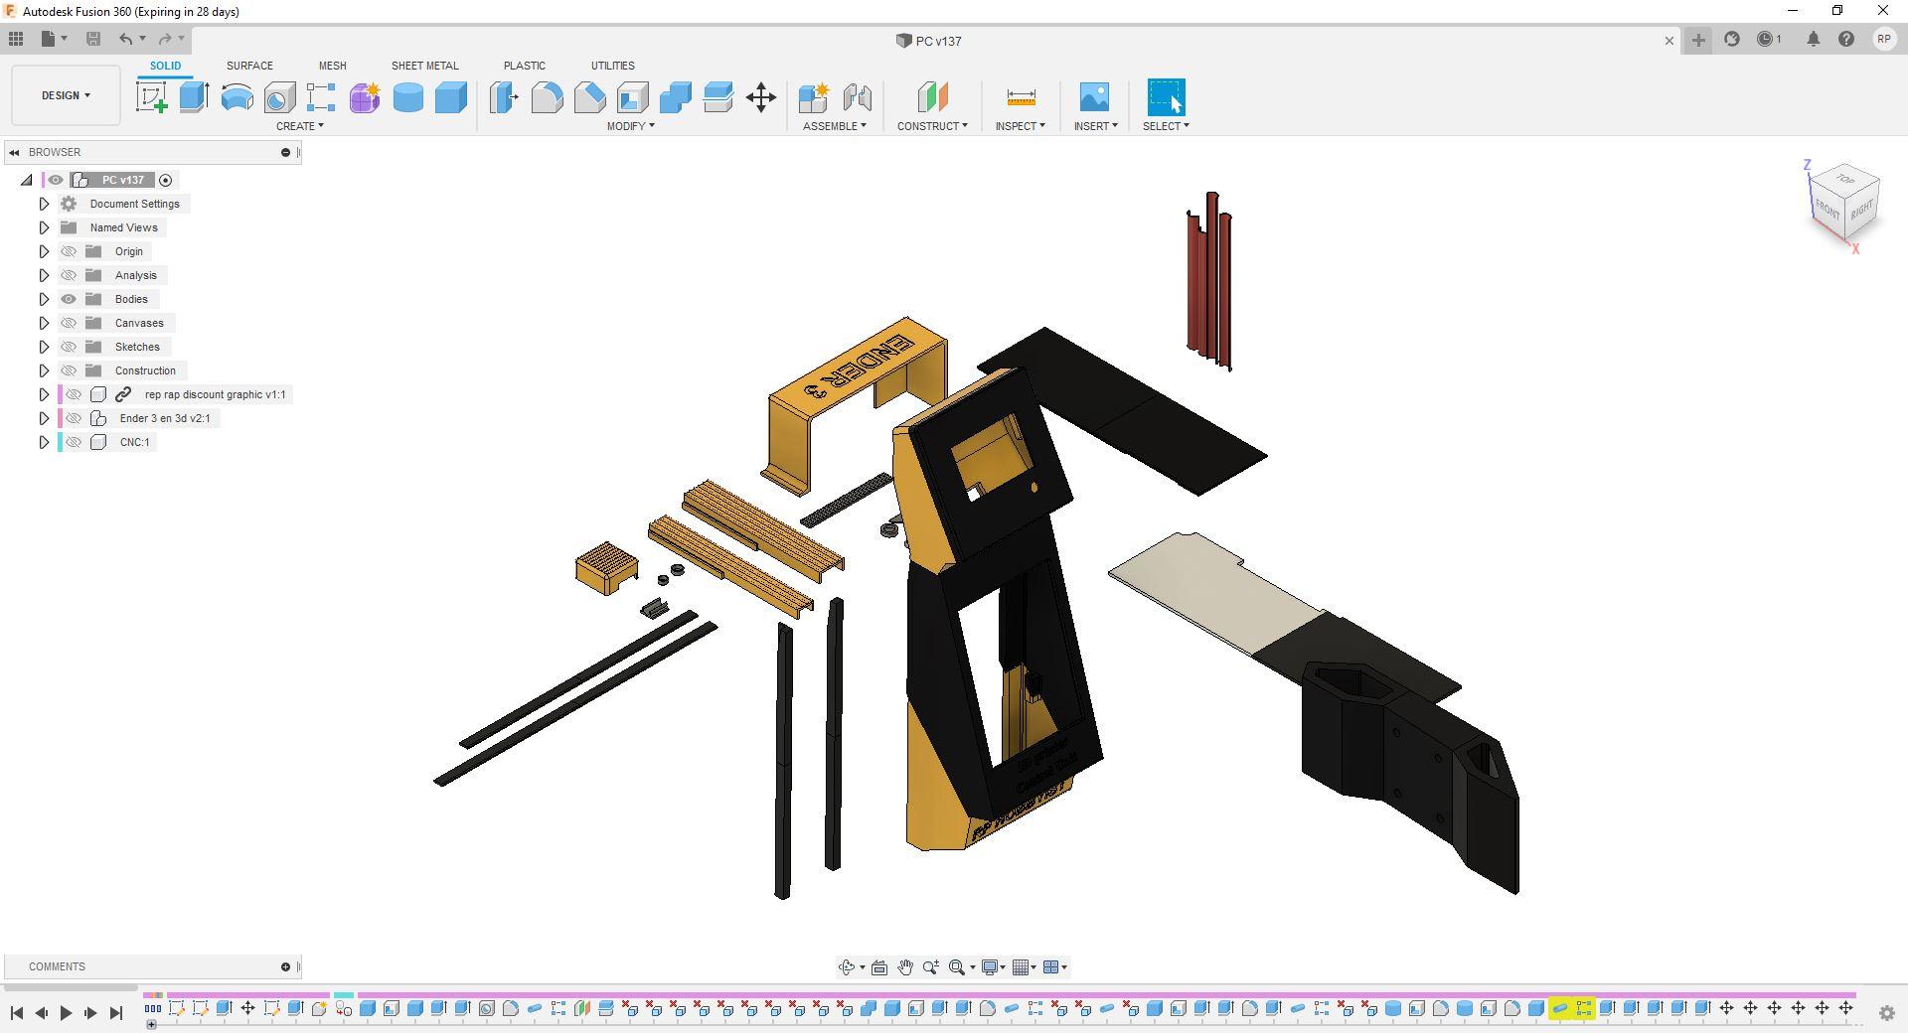
Task: Select the Press Pull tool
Action: 504,97
